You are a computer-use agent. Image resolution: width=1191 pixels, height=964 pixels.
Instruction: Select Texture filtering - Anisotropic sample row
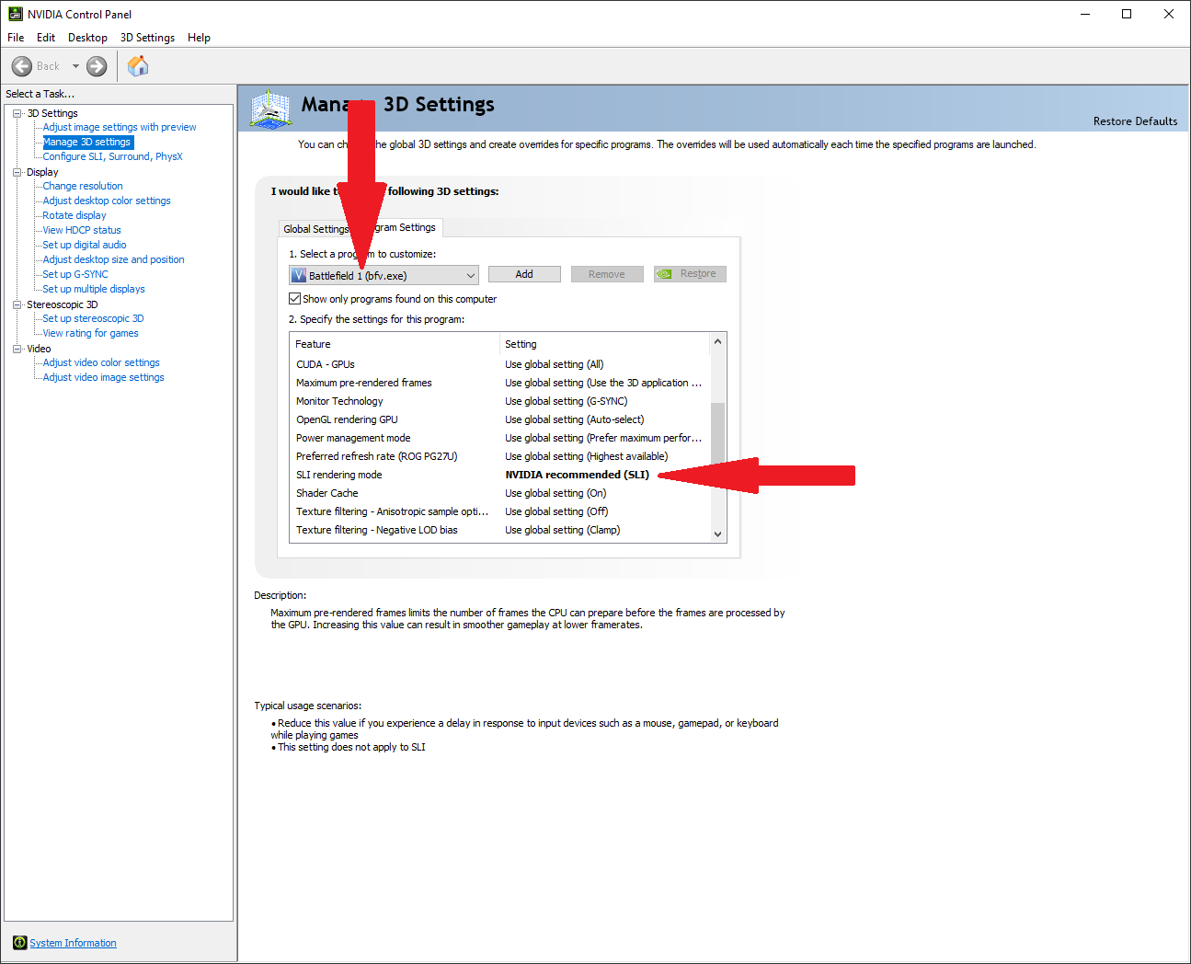coord(499,511)
